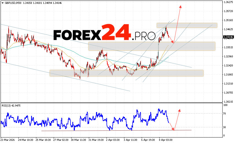The width and height of the screenshot is (235, 143).
Task: Click the orange resistance zone near 1.34625
Action: click(x=187, y=25)
